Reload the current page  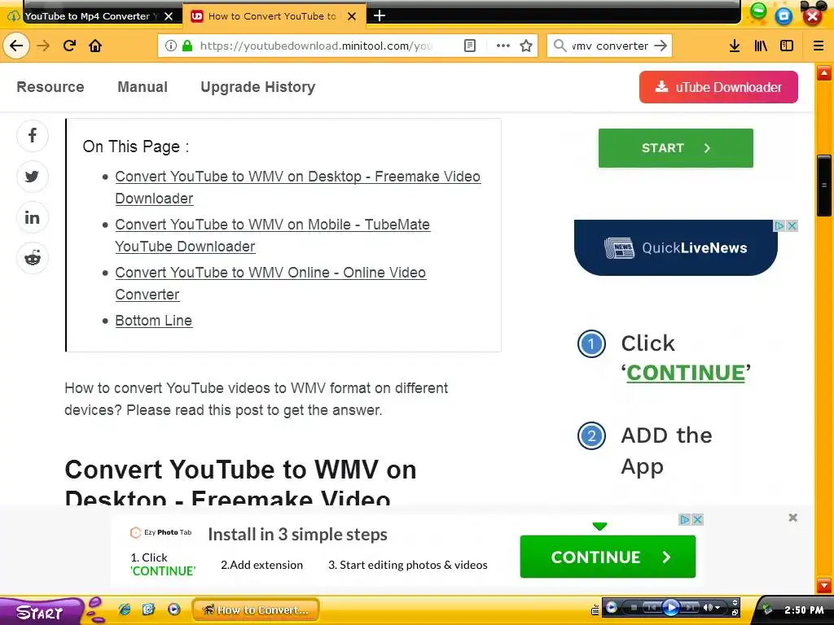(69, 46)
